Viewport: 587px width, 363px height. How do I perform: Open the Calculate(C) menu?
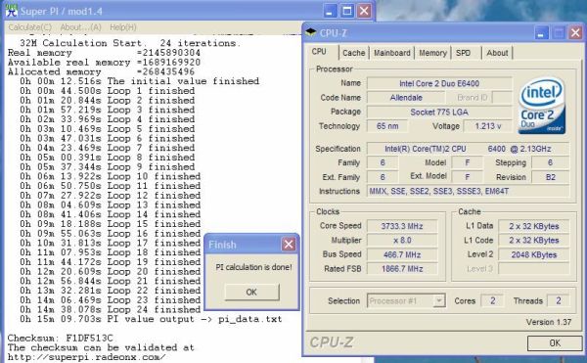point(30,27)
